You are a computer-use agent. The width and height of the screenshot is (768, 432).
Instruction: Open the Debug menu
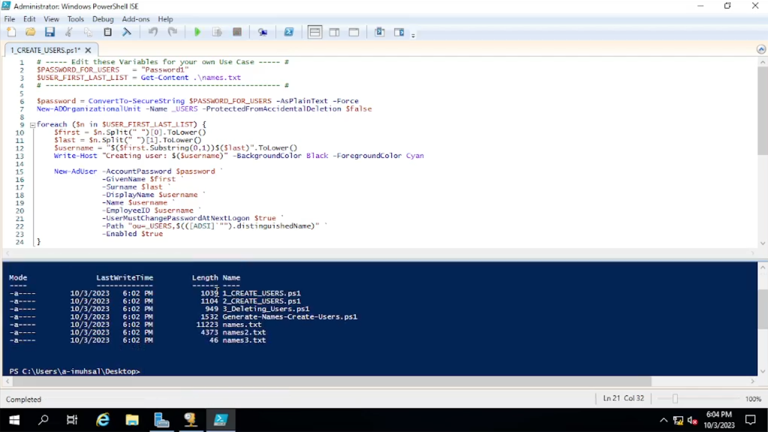click(103, 19)
